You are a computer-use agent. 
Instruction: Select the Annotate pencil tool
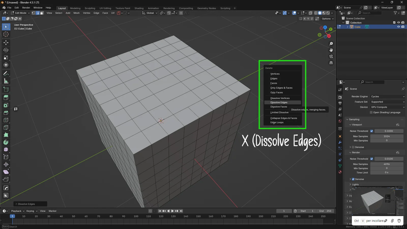pyautogui.click(x=6, y=74)
